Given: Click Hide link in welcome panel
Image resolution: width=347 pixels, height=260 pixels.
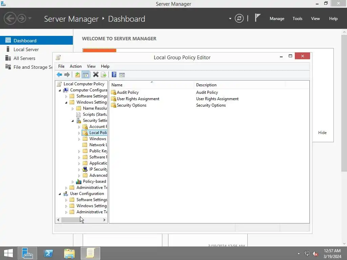Looking at the screenshot, I should (x=322, y=133).
